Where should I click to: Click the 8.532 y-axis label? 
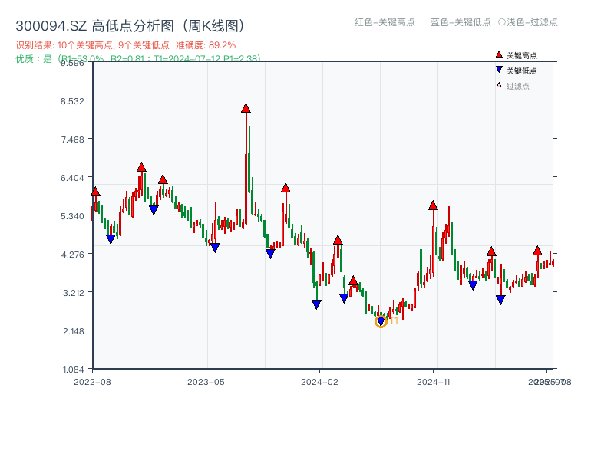coord(72,101)
